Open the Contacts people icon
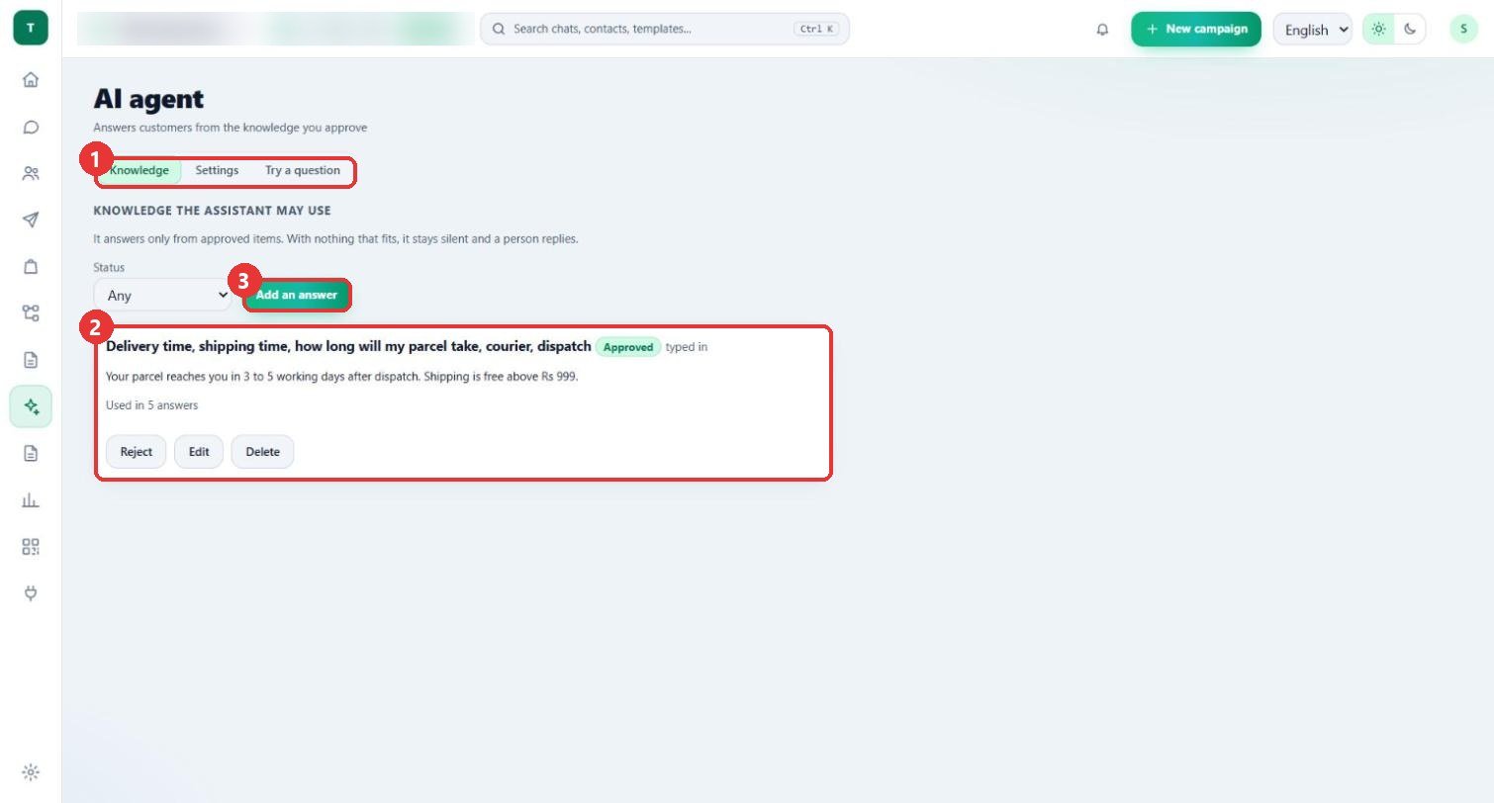This screenshot has height=803, width=1494. click(31, 173)
